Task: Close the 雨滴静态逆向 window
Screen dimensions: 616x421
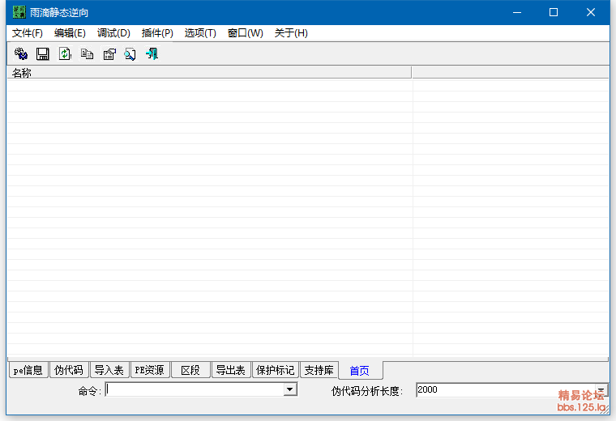Action: 590,13
